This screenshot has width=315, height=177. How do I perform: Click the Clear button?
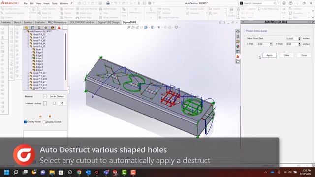[286, 55]
